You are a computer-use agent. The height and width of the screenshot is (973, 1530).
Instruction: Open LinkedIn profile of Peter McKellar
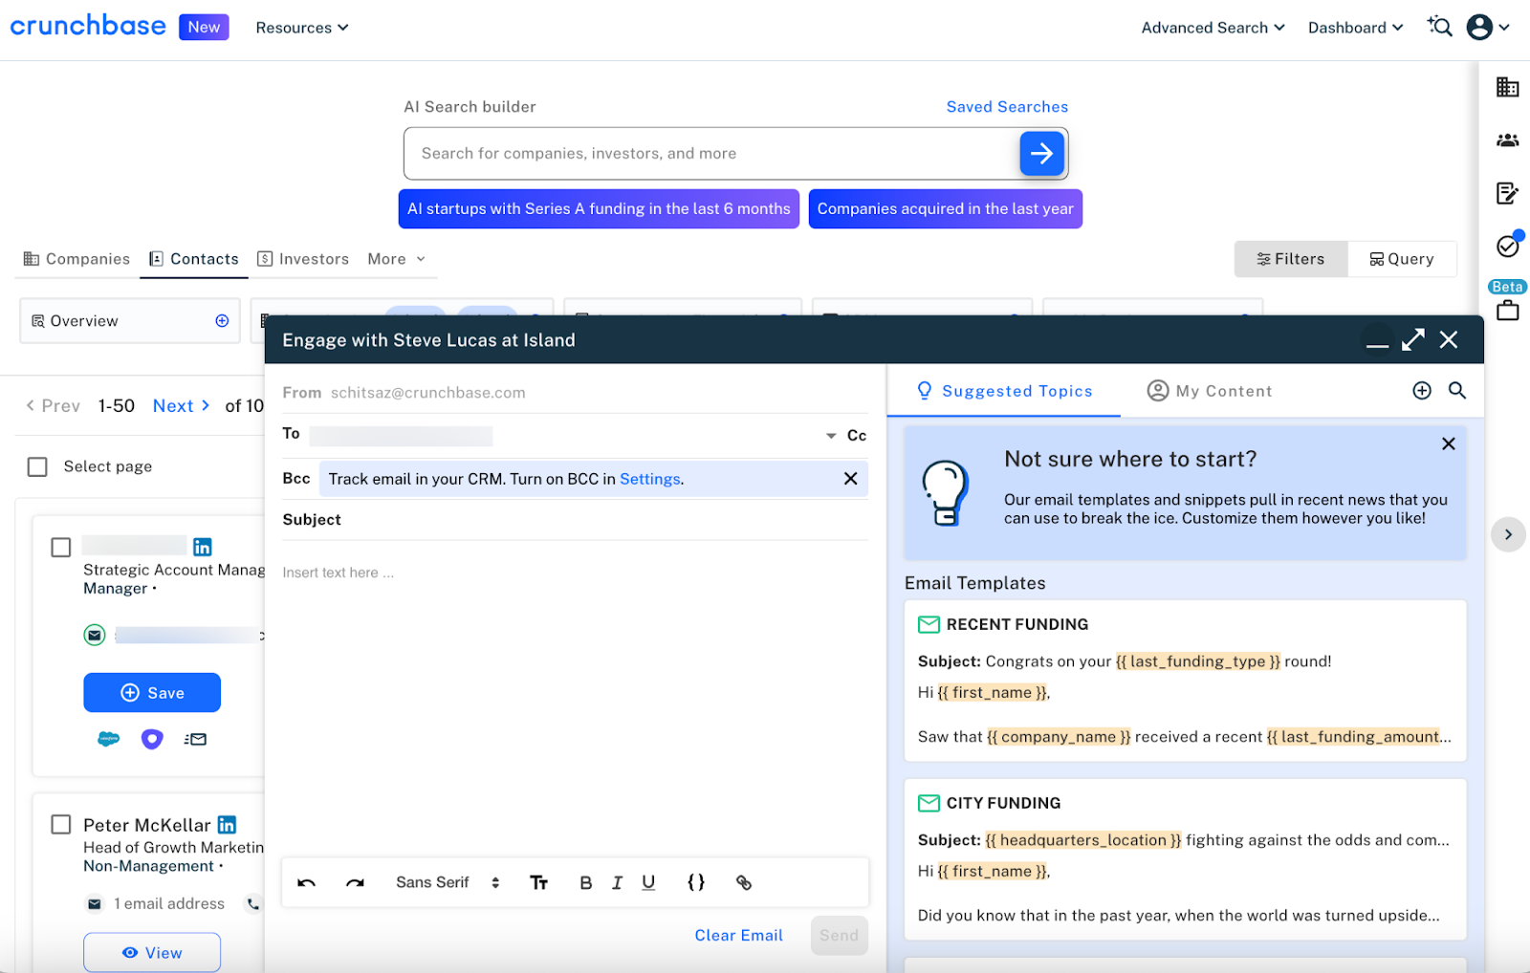tap(227, 825)
